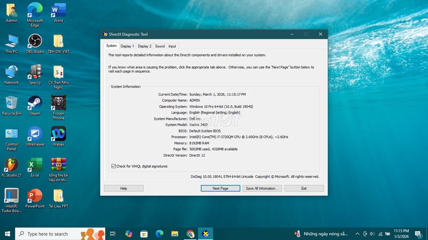Open volume control in system tray

[372, 234]
